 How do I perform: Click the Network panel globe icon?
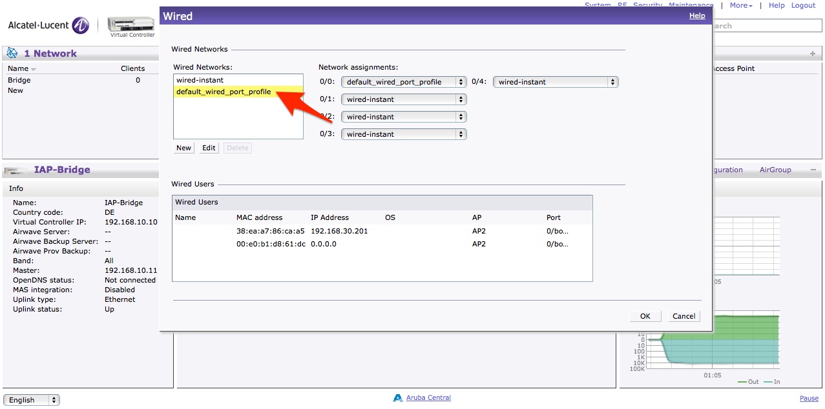click(12, 54)
